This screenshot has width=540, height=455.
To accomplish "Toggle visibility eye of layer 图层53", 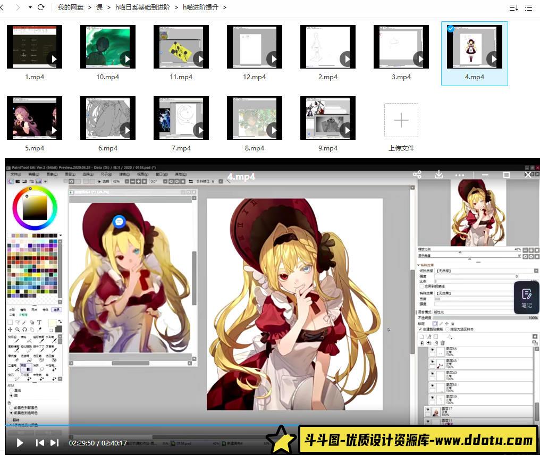I will [432, 385].
